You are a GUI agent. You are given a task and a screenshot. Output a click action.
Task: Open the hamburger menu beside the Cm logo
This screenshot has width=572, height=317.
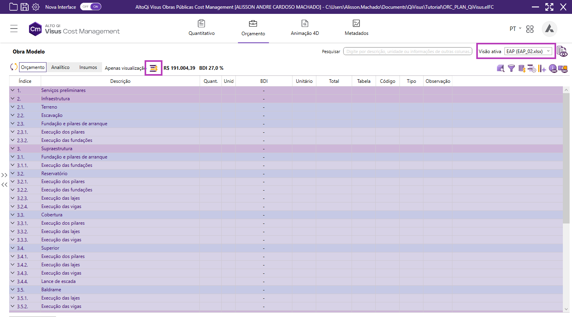[14, 29]
